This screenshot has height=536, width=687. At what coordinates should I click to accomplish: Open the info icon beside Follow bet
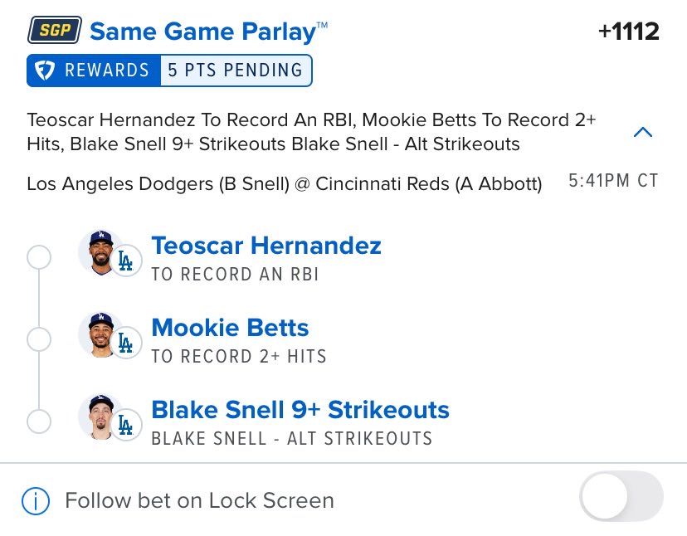[36, 500]
